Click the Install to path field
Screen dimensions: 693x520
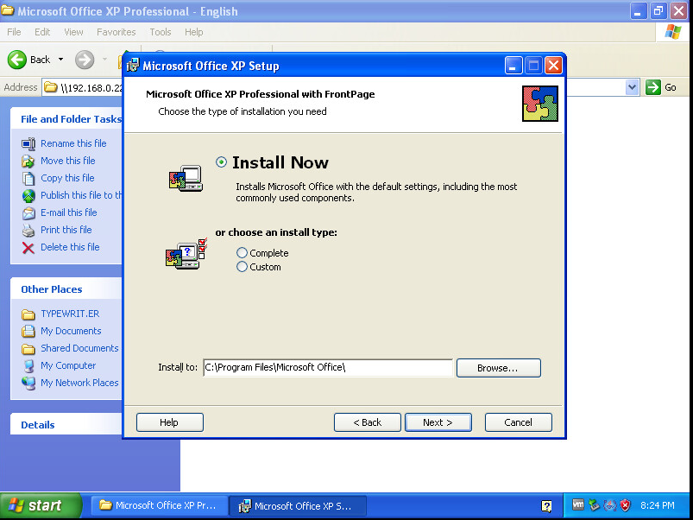coord(328,367)
